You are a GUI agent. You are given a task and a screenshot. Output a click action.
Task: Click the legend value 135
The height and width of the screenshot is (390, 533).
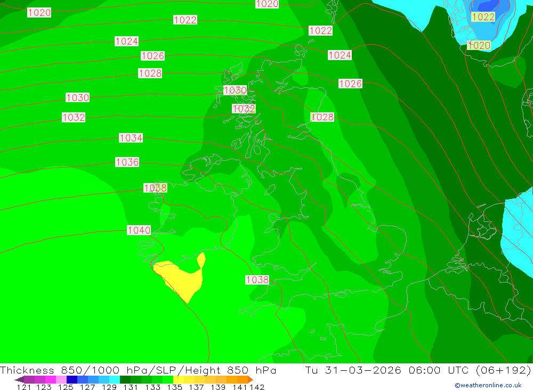point(174,387)
